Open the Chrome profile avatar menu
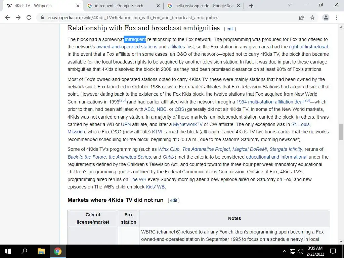344x258 pixels. 326,17
